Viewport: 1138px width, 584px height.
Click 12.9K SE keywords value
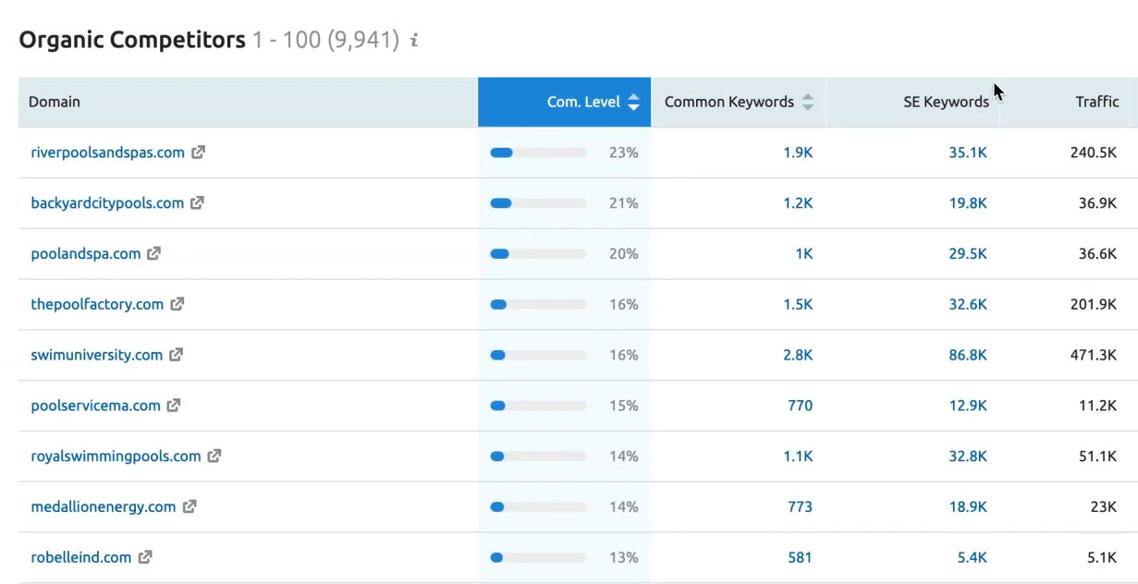coord(968,406)
